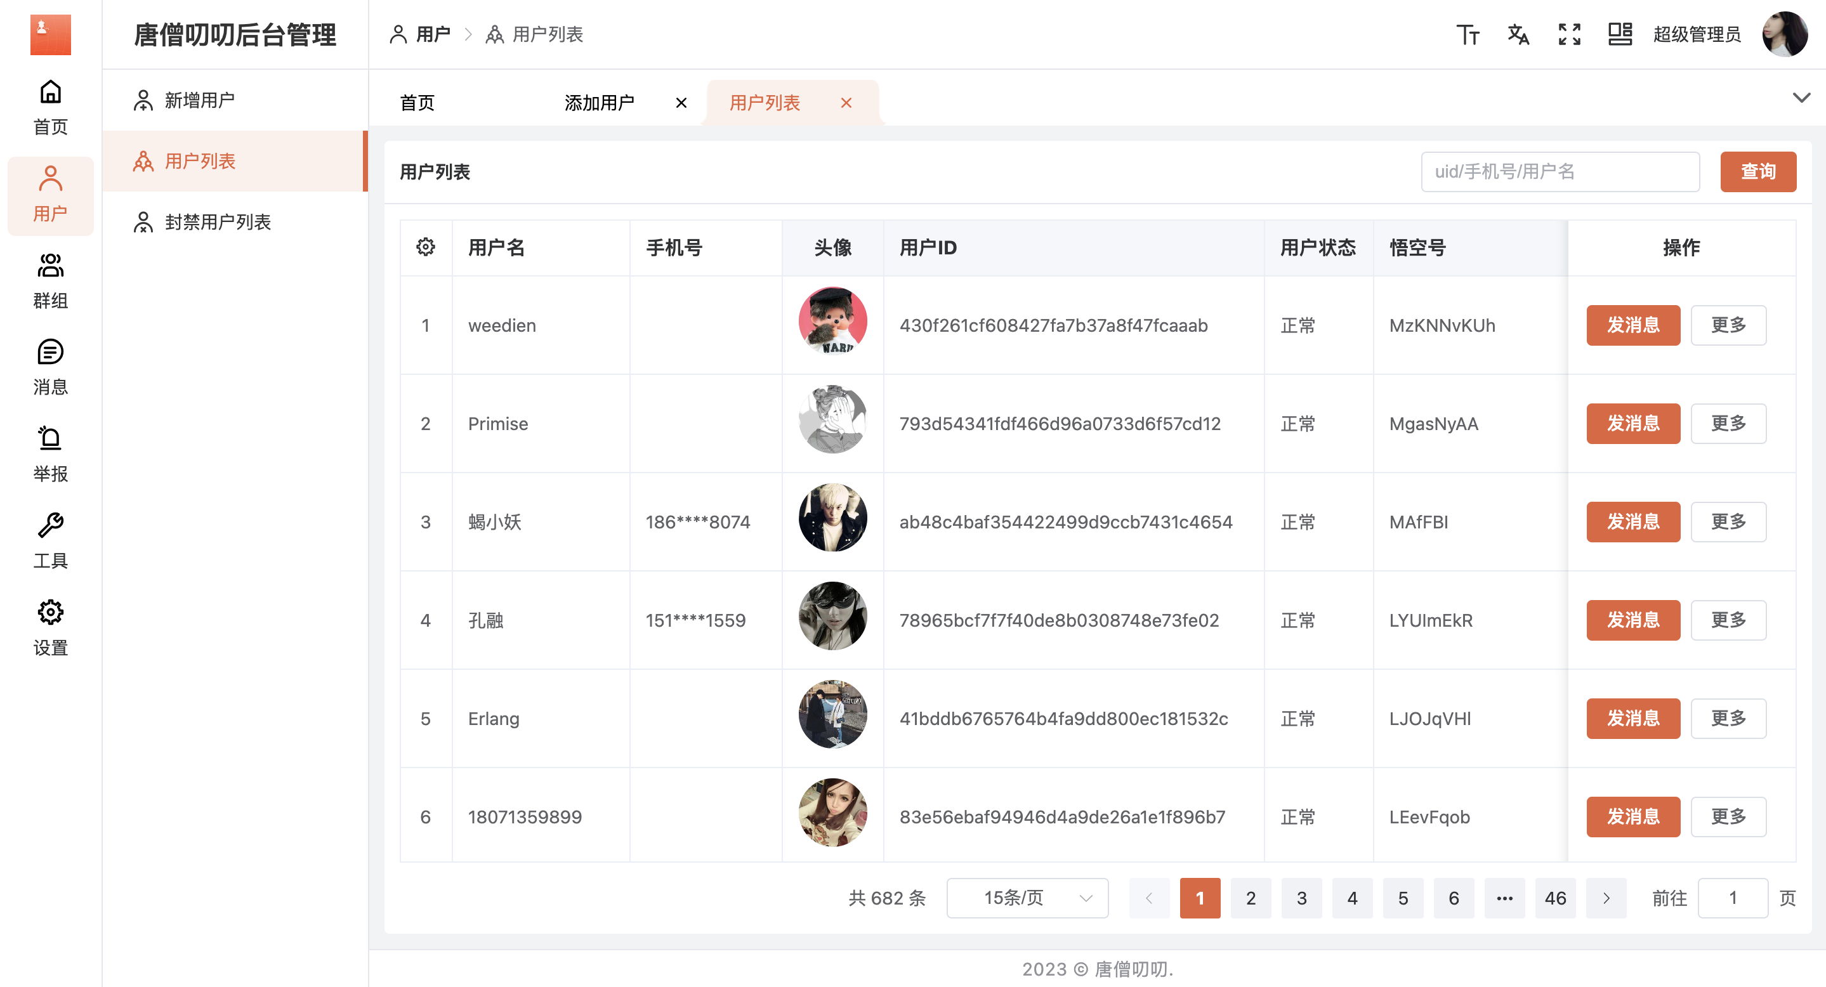The width and height of the screenshot is (1826, 987).
Task: Close the 用户列表 tab
Action: point(846,103)
